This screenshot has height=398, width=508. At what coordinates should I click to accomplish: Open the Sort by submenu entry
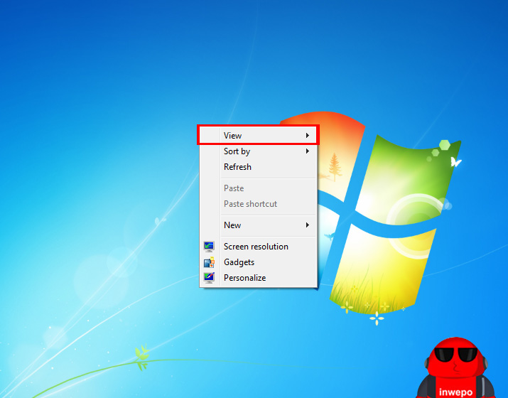pos(258,151)
